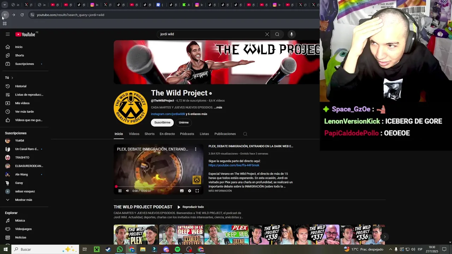Clear the search box text
The image size is (452, 254).
pos(267,34)
